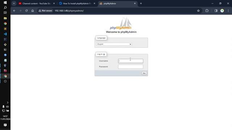Close the phpMyAdmin tab
The image size is (232, 130).
click(135, 3)
